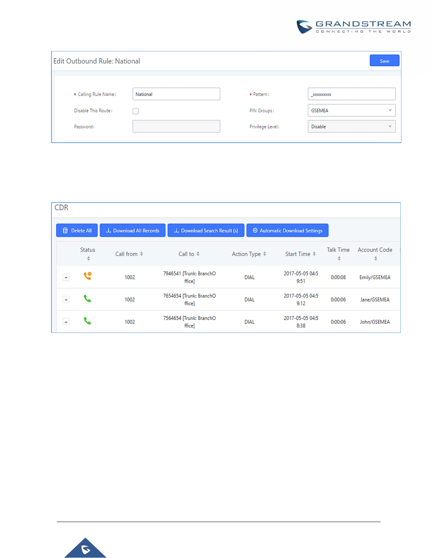Click the green call status icon for Jane/GSEMEA

(87, 299)
